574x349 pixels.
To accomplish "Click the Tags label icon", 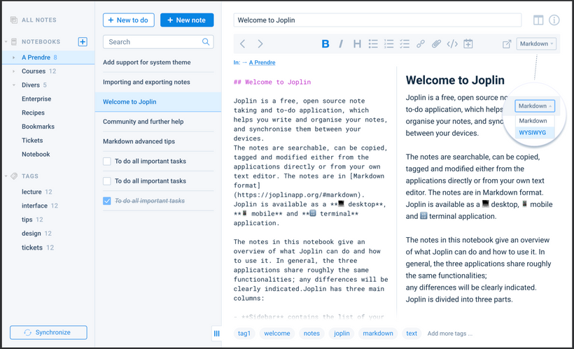I will [14, 176].
